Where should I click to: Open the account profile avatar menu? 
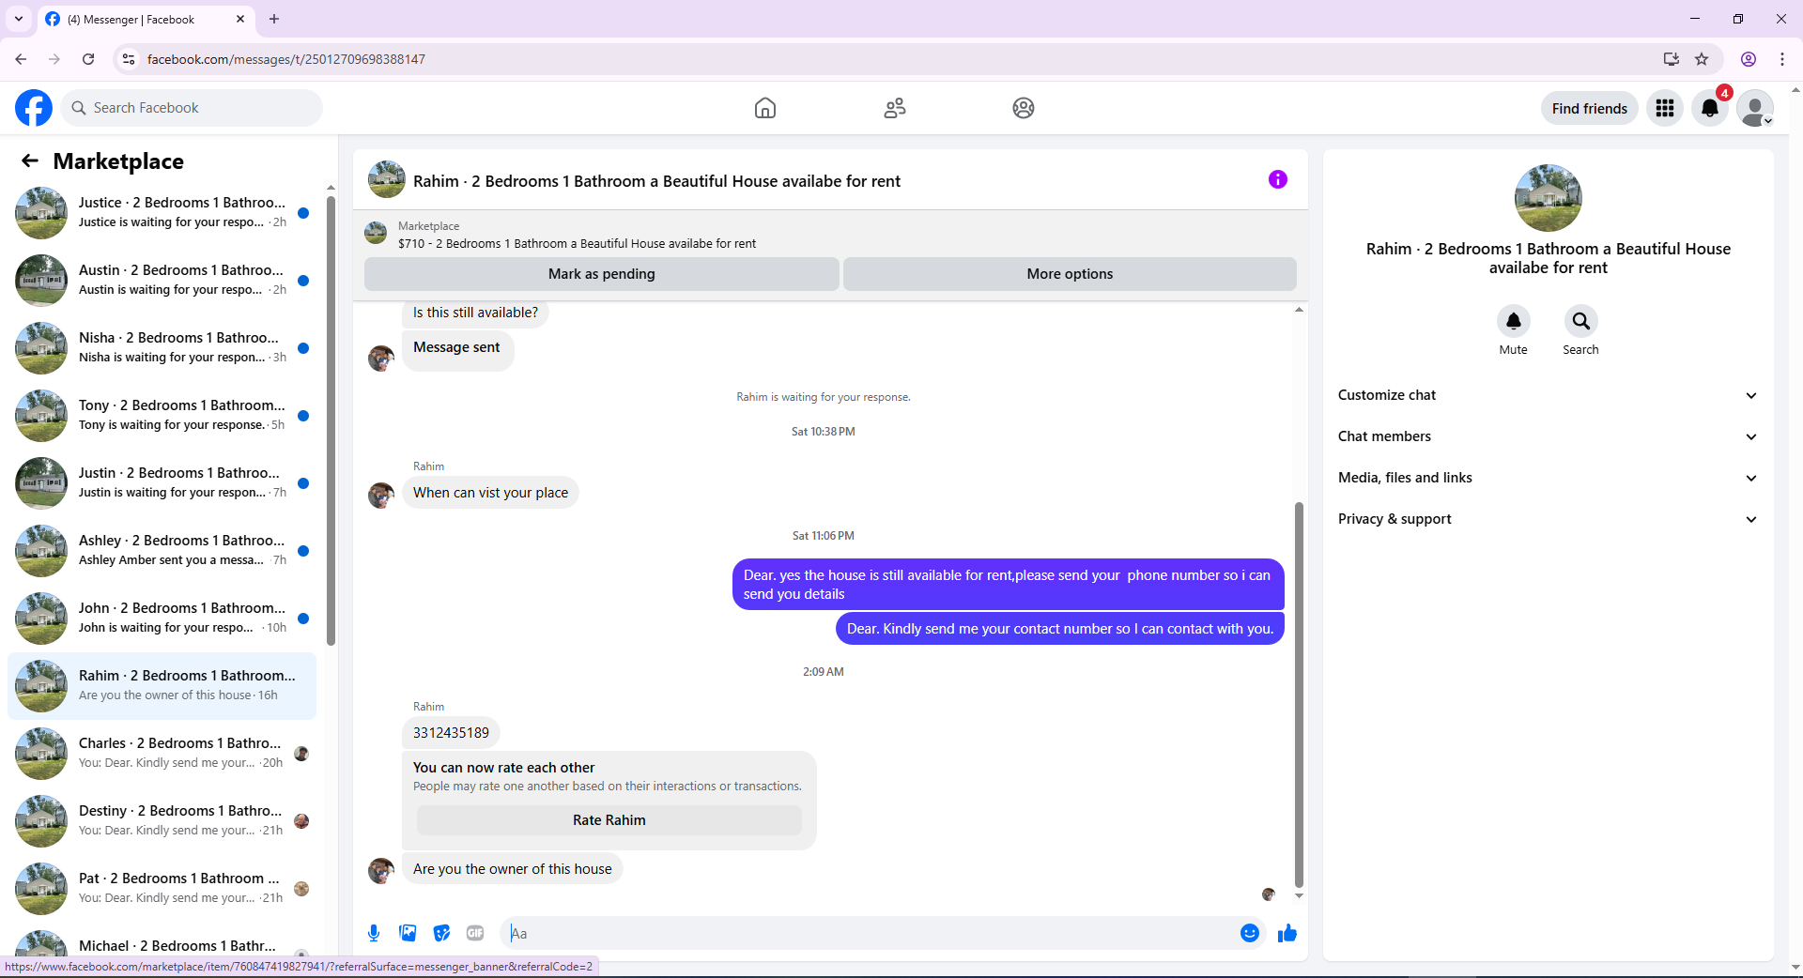point(1755,108)
